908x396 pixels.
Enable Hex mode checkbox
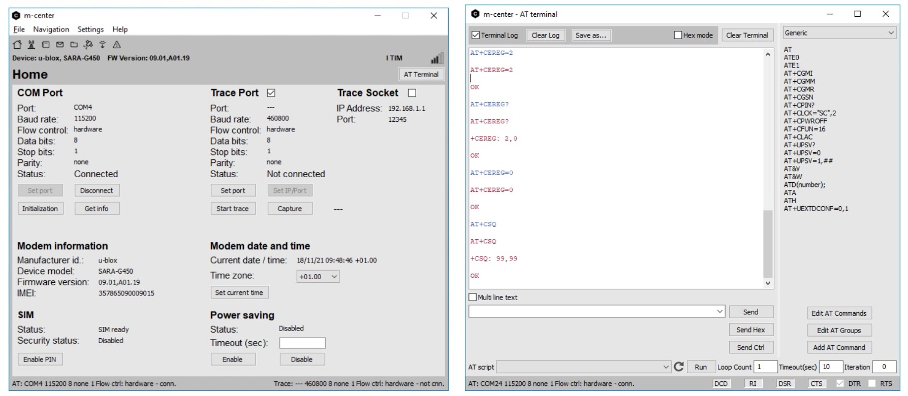(678, 35)
